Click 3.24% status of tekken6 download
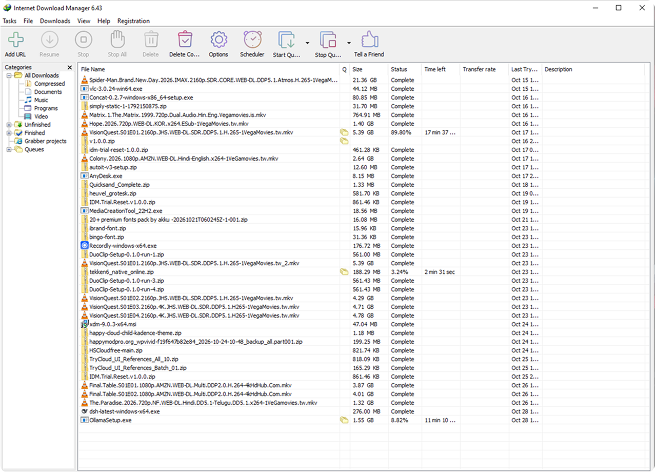This screenshot has width=655, height=473. [398, 272]
